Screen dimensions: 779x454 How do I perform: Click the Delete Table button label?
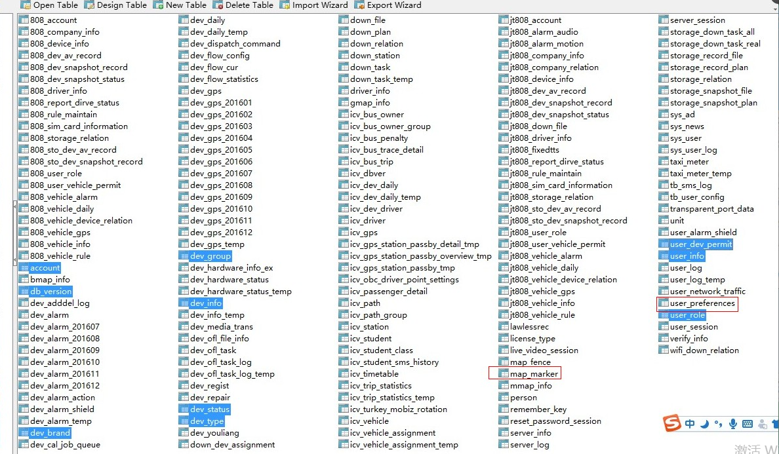pyautogui.click(x=249, y=5)
